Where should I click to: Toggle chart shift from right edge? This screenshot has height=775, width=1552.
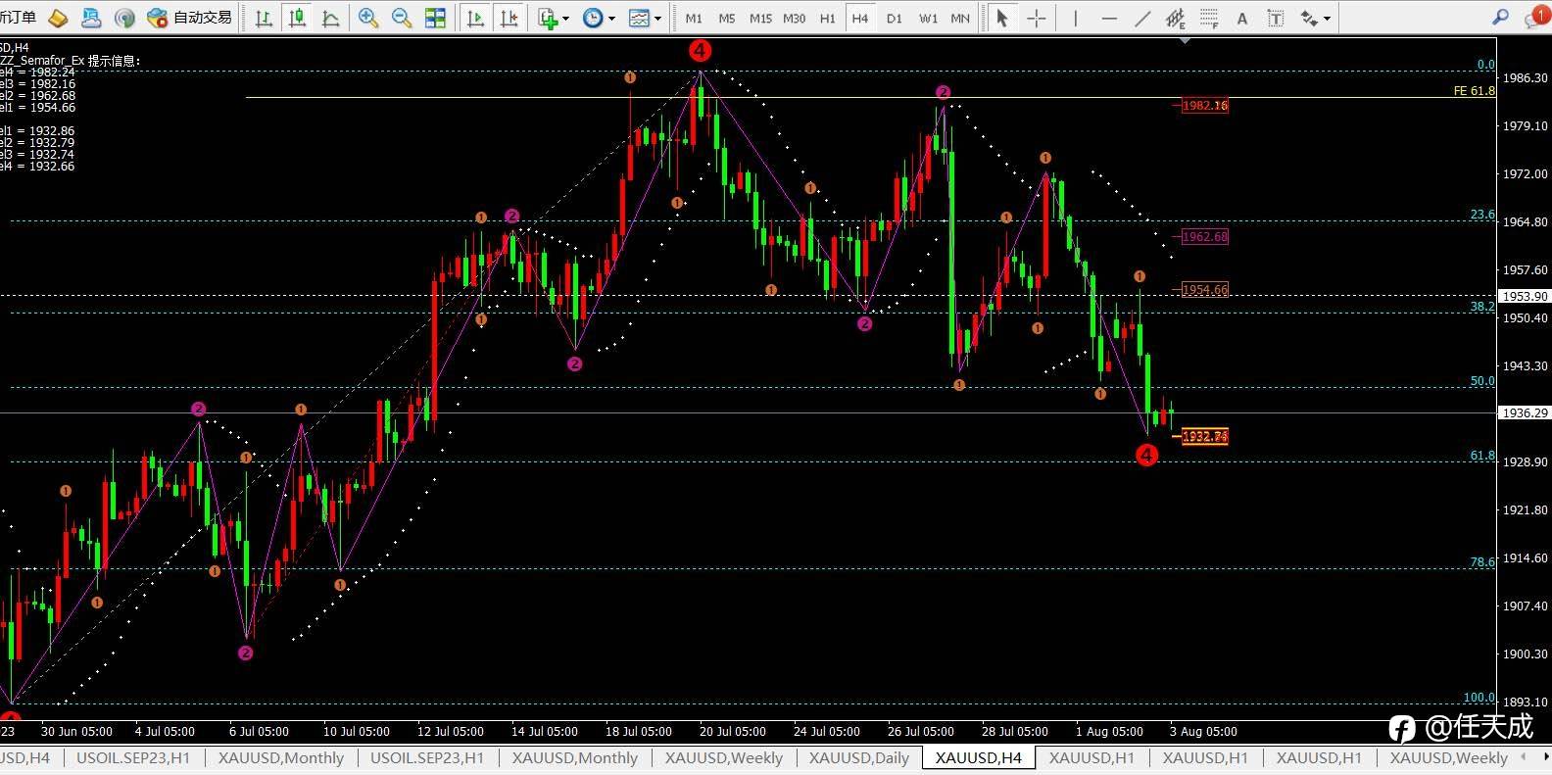[509, 18]
